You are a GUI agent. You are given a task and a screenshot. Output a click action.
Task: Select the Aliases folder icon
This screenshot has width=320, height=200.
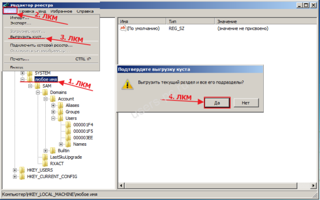(60, 105)
